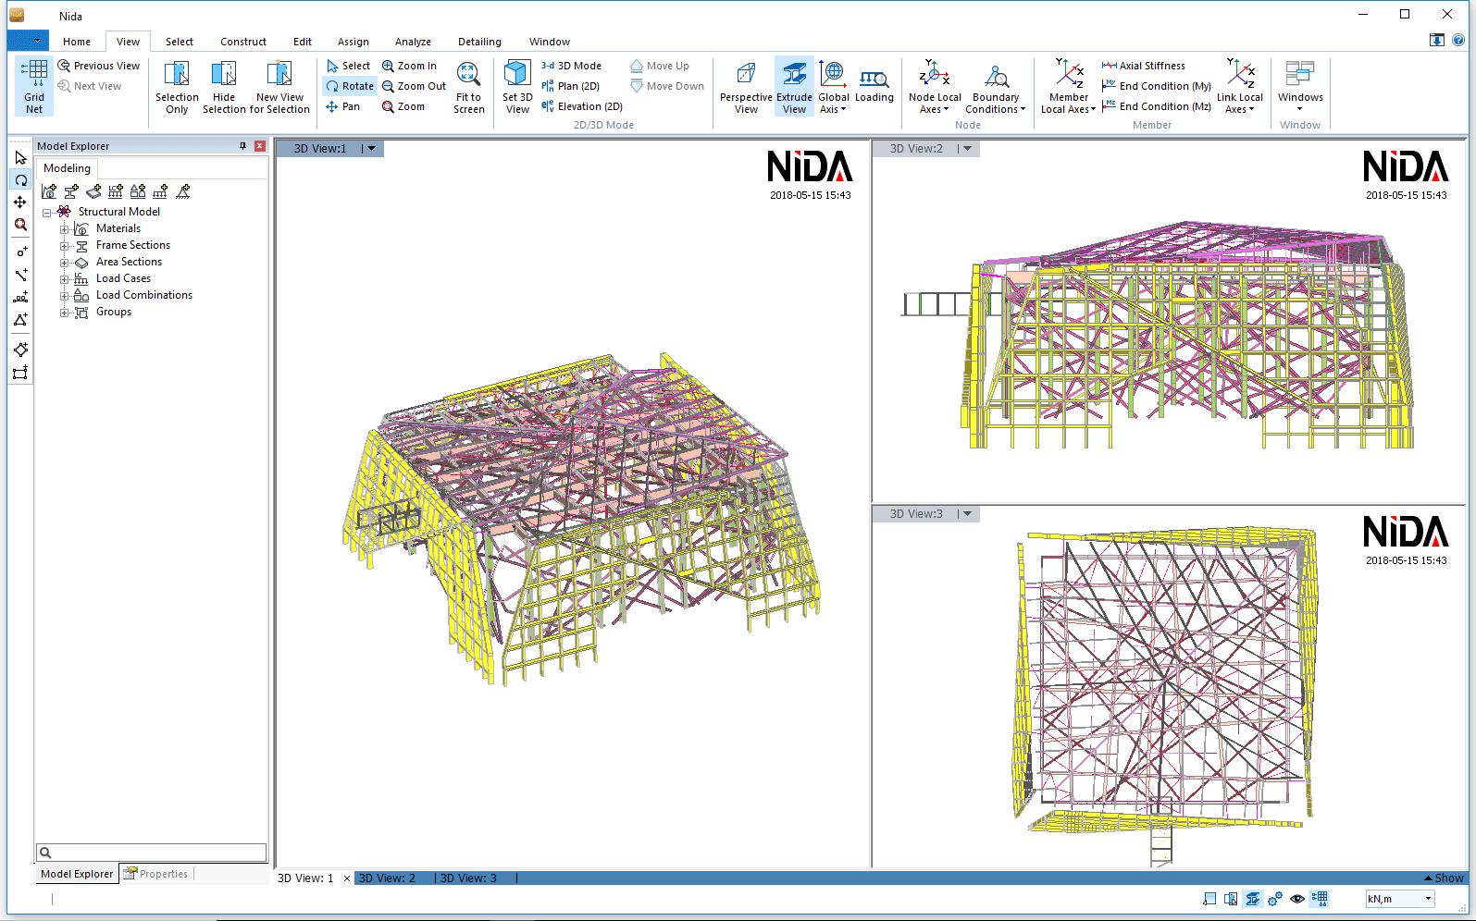1476x921 pixels.
Task: Click the Axial Stiffness button
Action: (x=1143, y=66)
